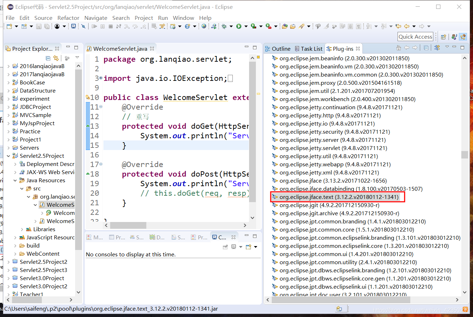The image size is (473, 317).
Task: Toggle Block Selection Mode icon
Action: pos(350,26)
